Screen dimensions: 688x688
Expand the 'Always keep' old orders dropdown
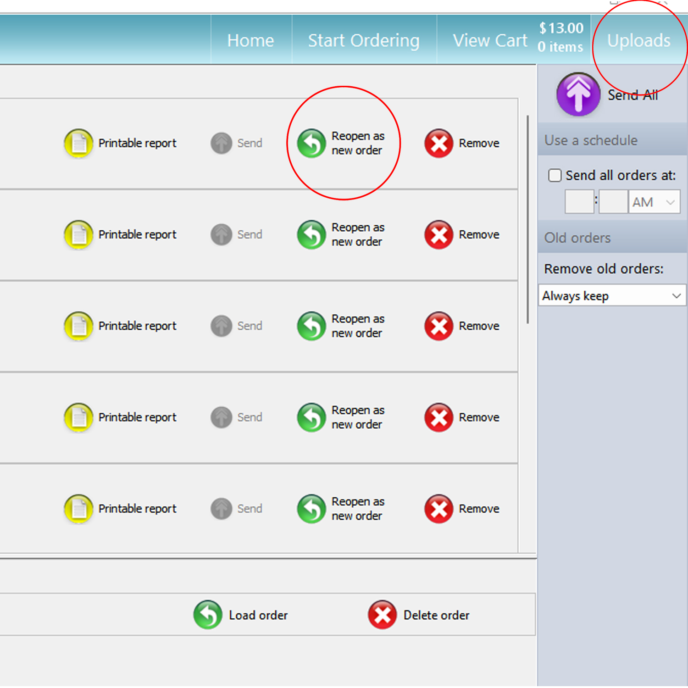pos(611,296)
